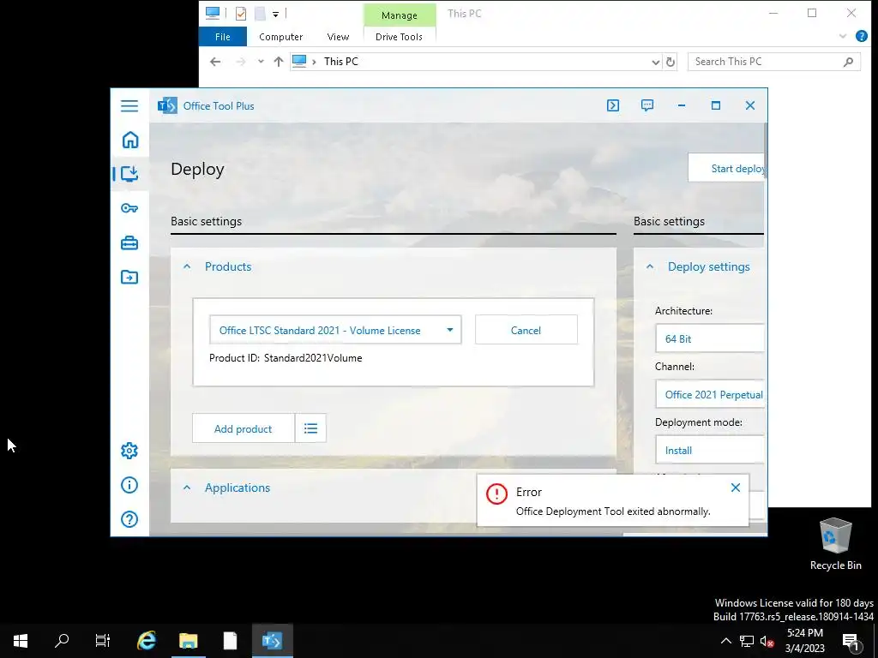Open the Toolbox briefcase icon
The height and width of the screenshot is (658, 878).
pos(129,242)
